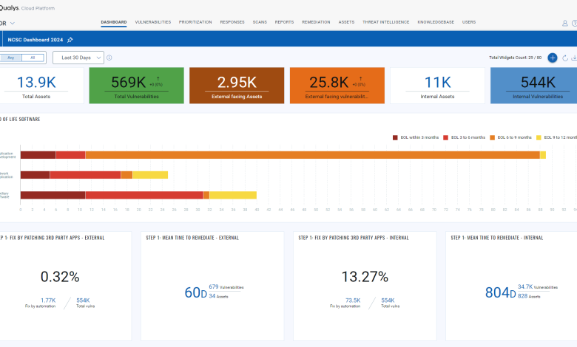Click the long orange segment in top bar
Viewport: 577px width, 347px height.
click(x=312, y=155)
